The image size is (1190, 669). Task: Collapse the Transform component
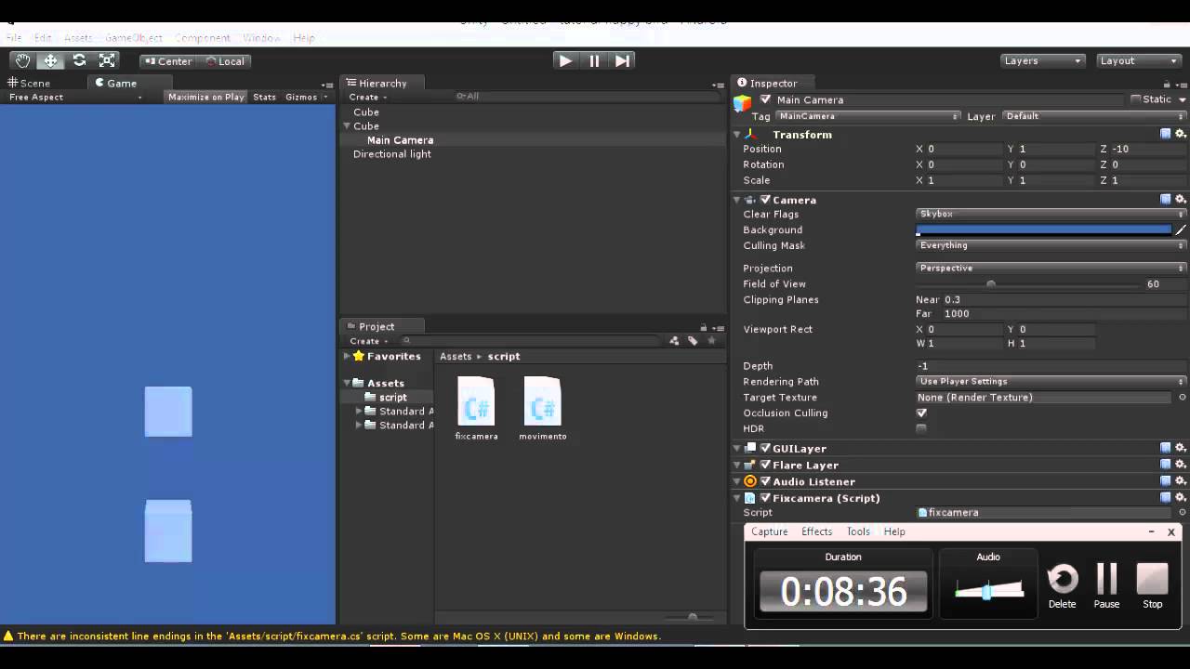[x=736, y=135]
